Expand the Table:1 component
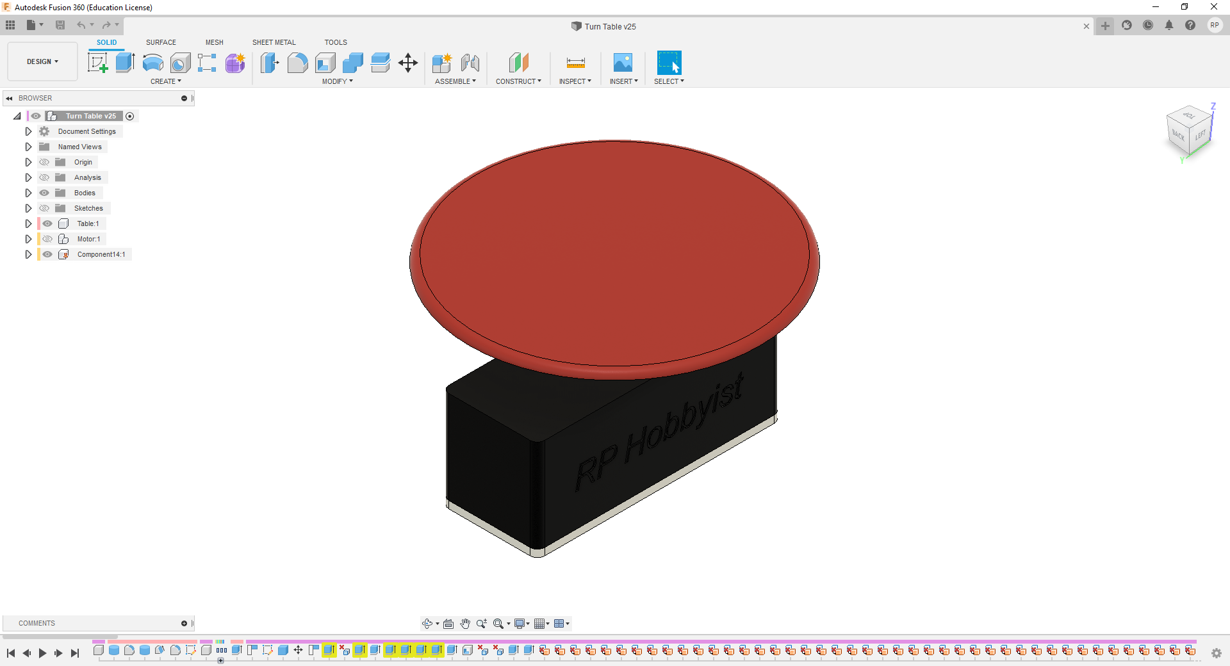 pyautogui.click(x=28, y=223)
